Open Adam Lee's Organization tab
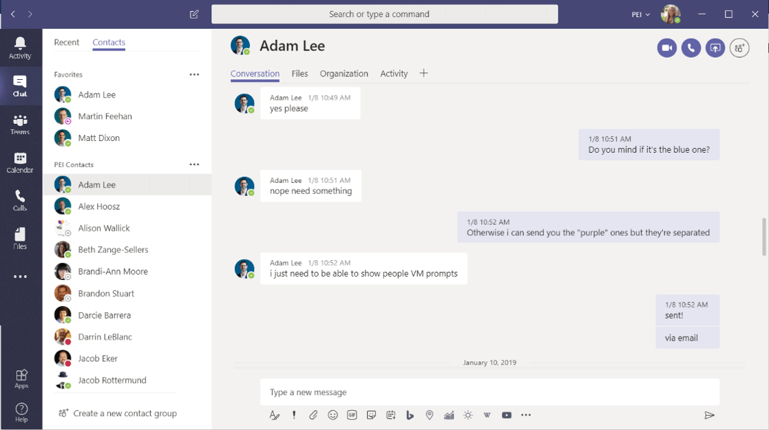769x430 pixels. pyautogui.click(x=344, y=73)
